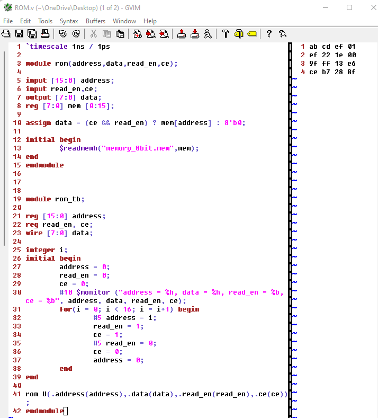Expand the Window menu
The height and width of the screenshot is (418, 378).
coord(124,21)
